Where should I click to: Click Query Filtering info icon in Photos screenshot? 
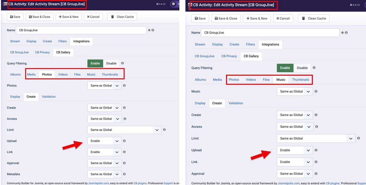[x=123, y=63]
